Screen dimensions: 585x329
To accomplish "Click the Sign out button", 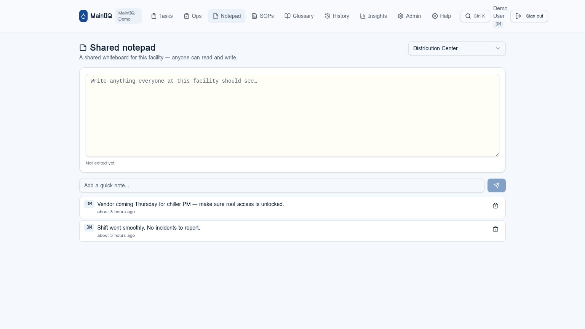I will [x=529, y=16].
